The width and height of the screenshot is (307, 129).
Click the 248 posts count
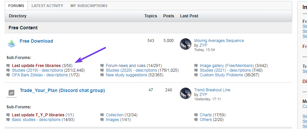pos(169,90)
